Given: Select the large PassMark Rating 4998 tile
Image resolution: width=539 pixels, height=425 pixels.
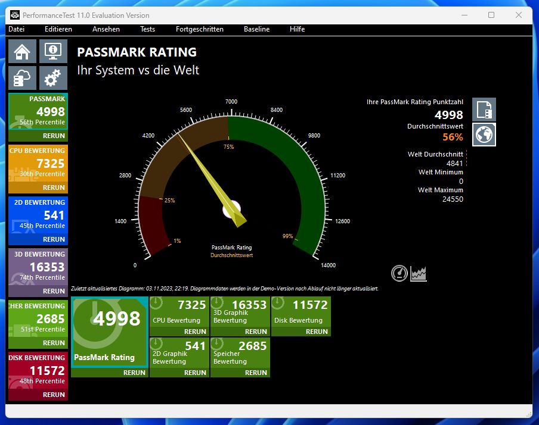Looking at the screenshot, I should (110, 332).
